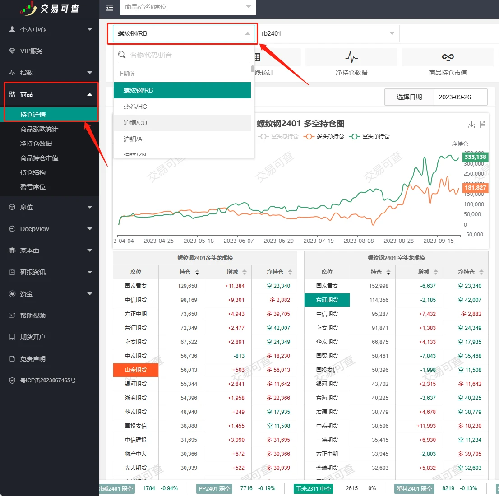Click 山金期货 seat in long table
This screenshot has width=499, height=496.
[x=135, y=370]
